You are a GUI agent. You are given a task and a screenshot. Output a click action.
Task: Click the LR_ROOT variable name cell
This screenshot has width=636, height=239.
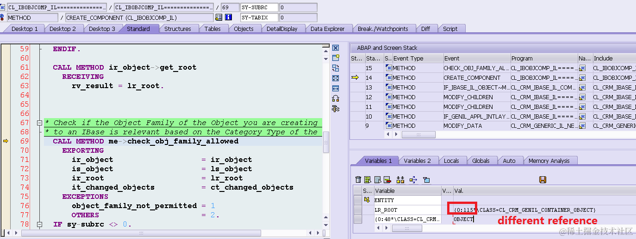[407, 209]
